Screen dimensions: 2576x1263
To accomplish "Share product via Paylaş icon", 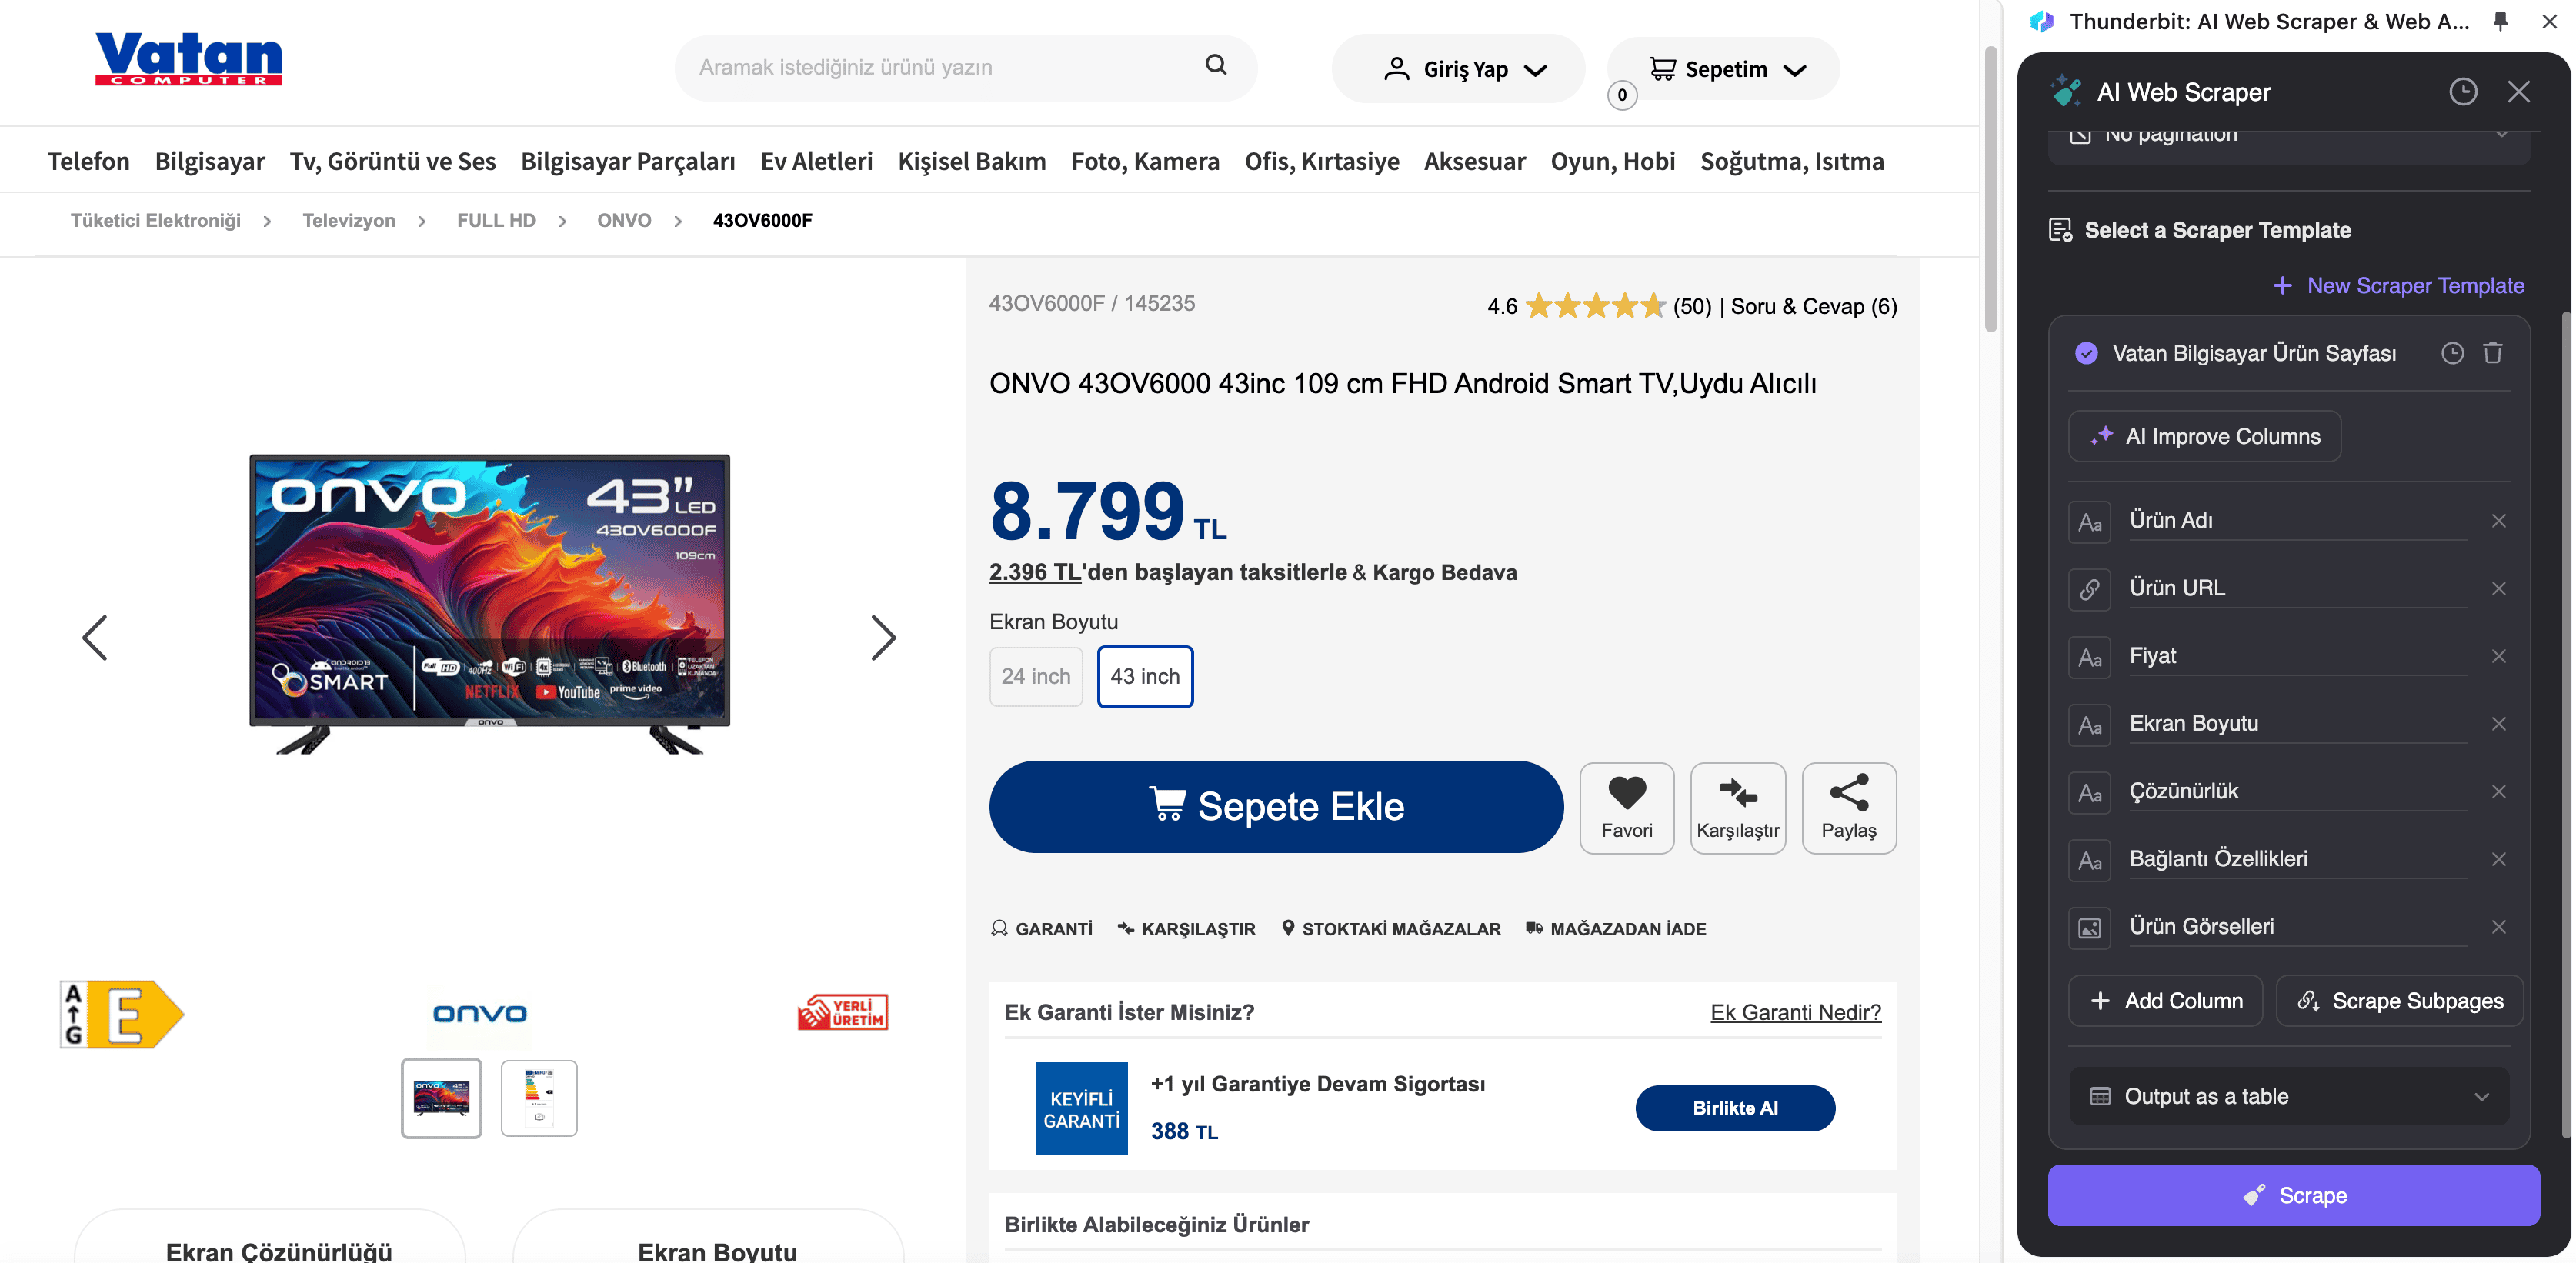I will coord(1848,807).
